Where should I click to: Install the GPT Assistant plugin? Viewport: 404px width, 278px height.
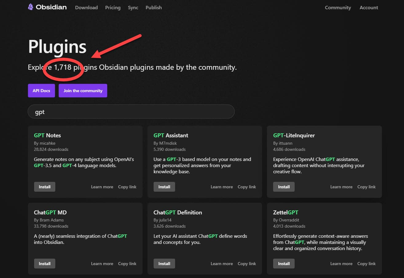tap(164, 187)
